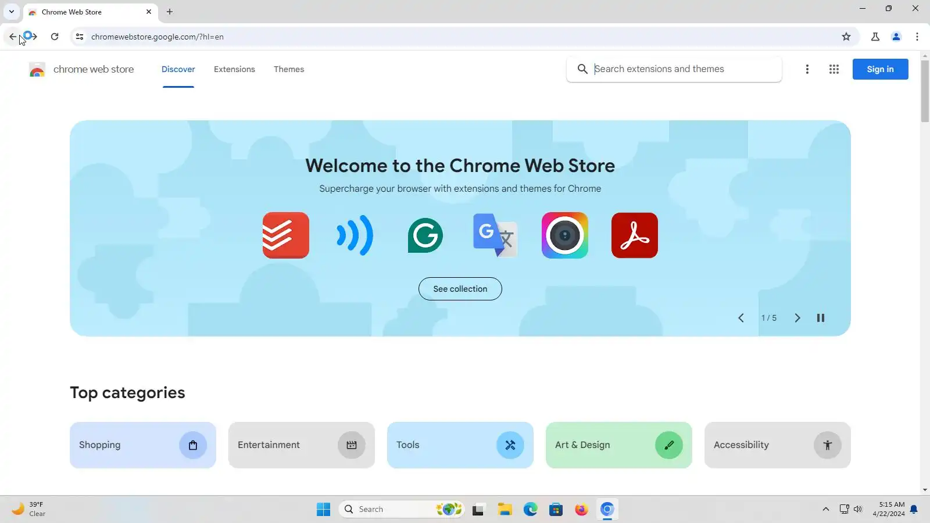Click the Welcome to the Chrome Web Store heading
This screenshot has height=523, width=930.
coord(460,166)
